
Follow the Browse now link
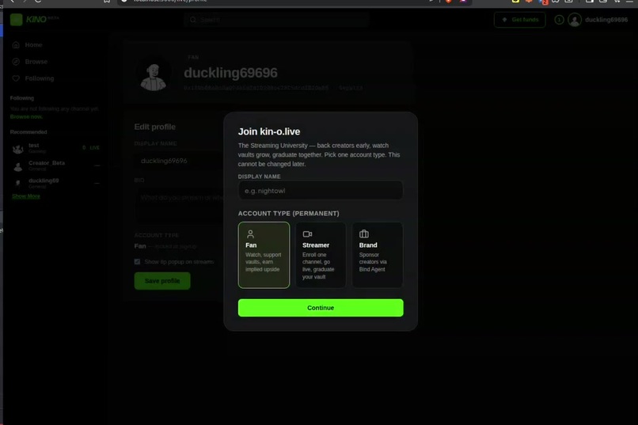pos(26,116)
